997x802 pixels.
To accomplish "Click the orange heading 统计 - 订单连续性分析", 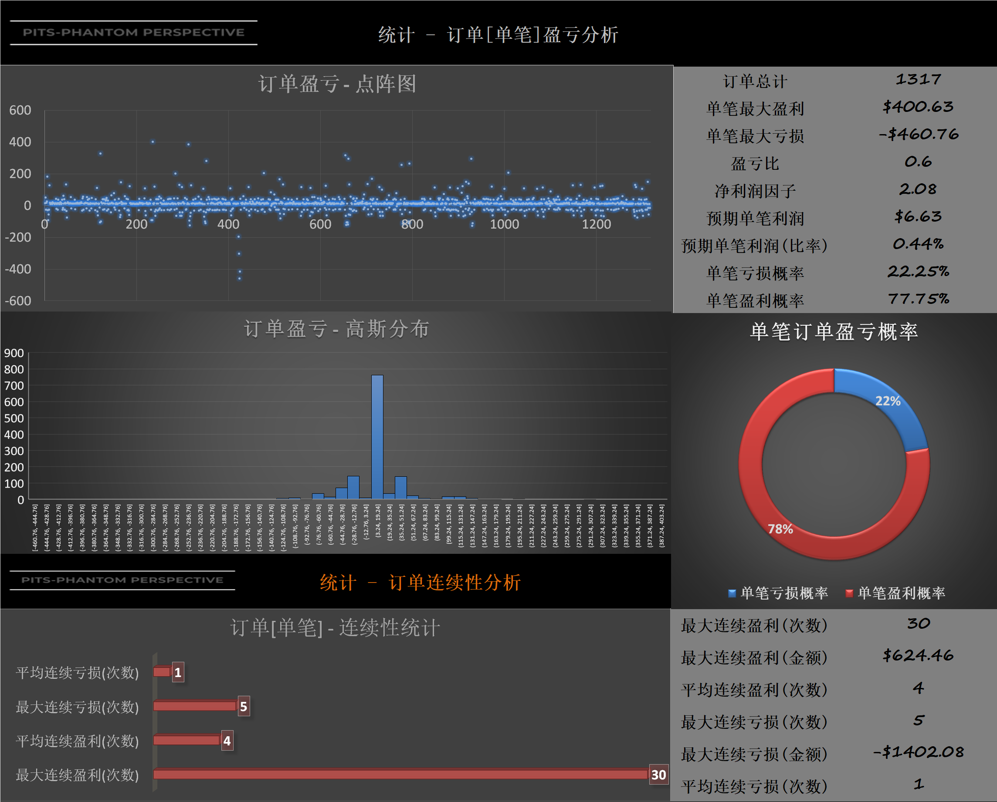I will [420, 582].
